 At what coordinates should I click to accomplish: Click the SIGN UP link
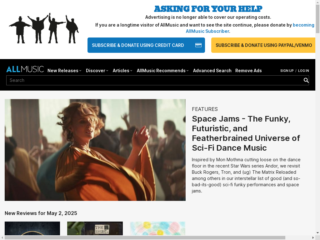pos(287,71)
